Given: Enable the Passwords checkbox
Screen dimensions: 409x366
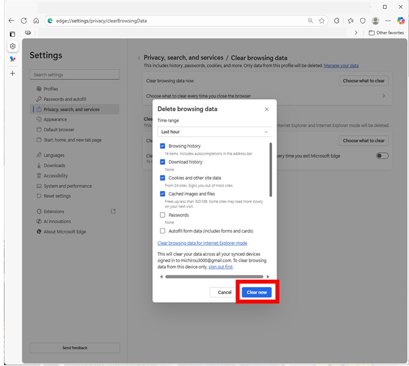Looking at the screenshot, I should tap(163, 215).
